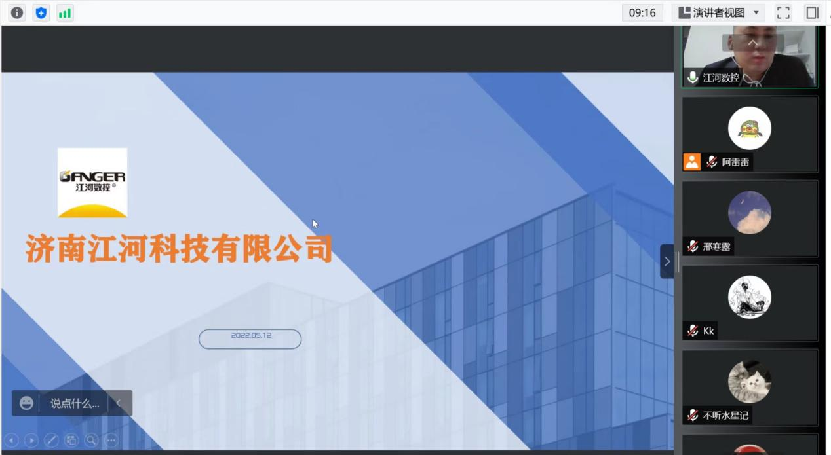Toggle the right sidebar panel layout
The height and width of the screenshot is (455, 831).
pyautogui.click(x=813, y=12)
